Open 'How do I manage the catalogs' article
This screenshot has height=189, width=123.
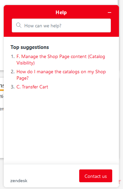[x=61, y=75]
